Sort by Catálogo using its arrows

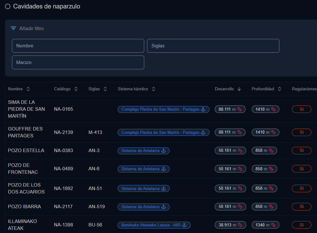pos(76,89)
